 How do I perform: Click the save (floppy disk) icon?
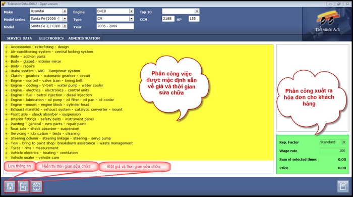(10, 186)
